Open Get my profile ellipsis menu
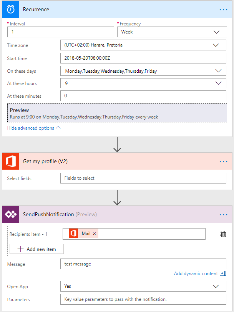234x312 pixels. 223,162
